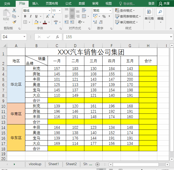Toggle Bold formatting
Image resolution: width=174 pixels, height=170 pixels.
tap(25, 16)
